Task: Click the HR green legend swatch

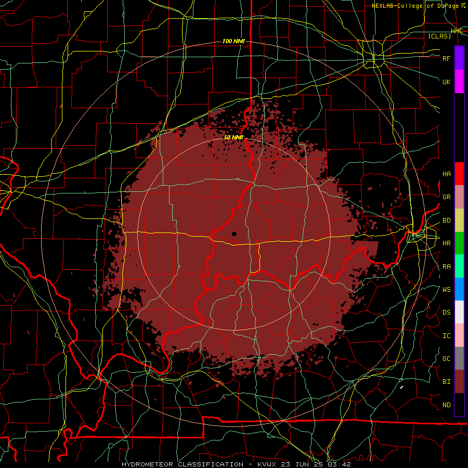Action: click(x=459, y=243)
